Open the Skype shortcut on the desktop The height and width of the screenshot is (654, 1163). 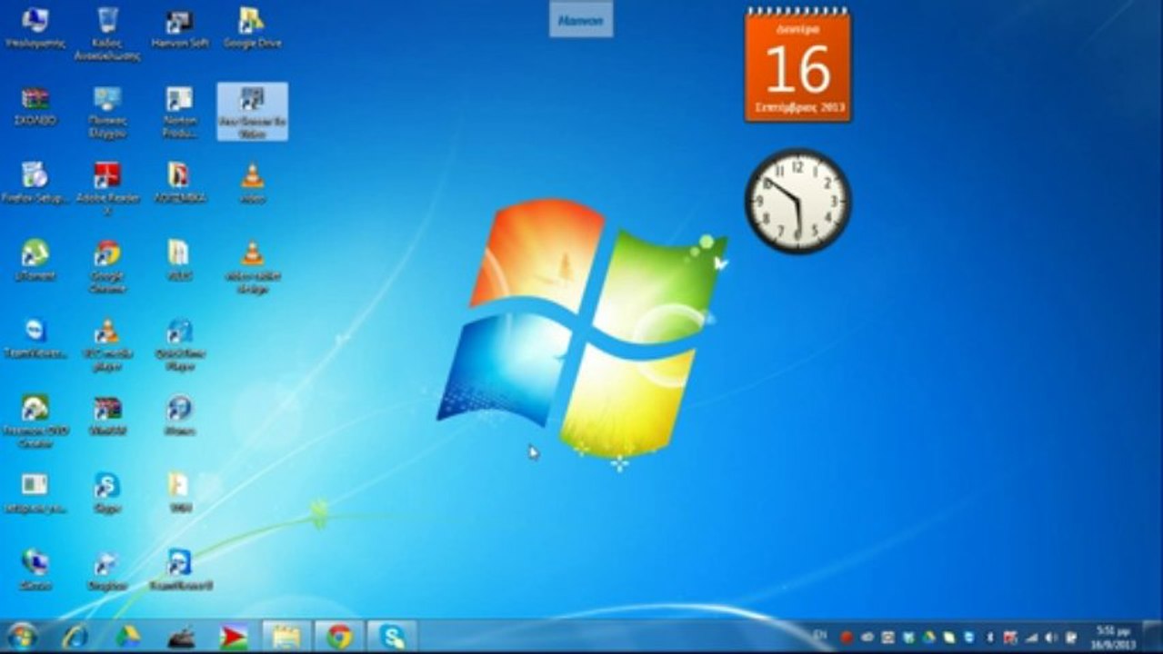pyautogui.click(x=107, y=494)
